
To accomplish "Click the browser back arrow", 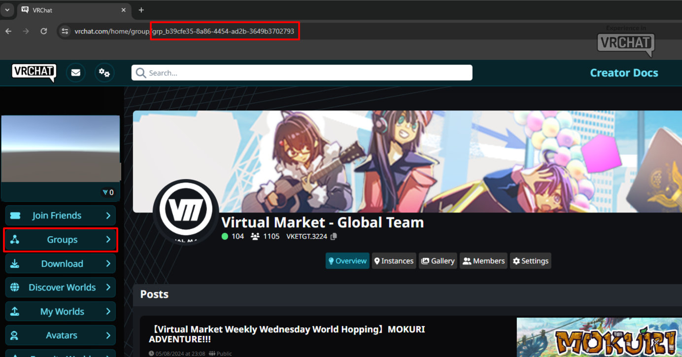I will pyautogui.click(x=8, y=31).
